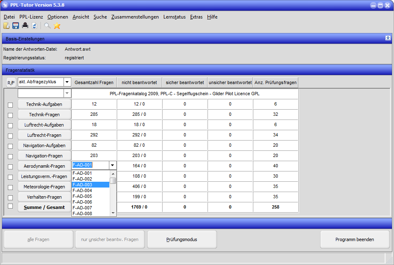
Task: Click the dropdown list scrollbar thumb
Action: pyautogui.click(x=113, y=181)
